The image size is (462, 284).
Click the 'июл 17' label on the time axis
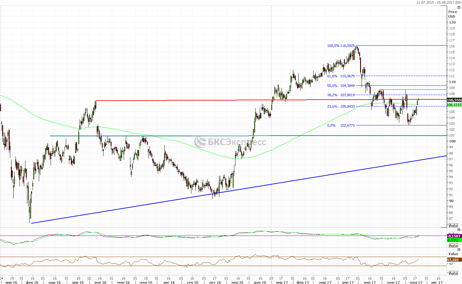pos(416,282)
